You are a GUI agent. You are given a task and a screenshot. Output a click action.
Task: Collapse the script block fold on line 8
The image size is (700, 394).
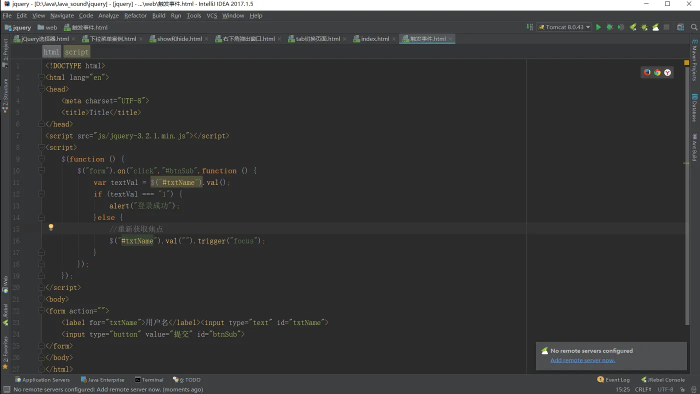[x=41, y=147]
